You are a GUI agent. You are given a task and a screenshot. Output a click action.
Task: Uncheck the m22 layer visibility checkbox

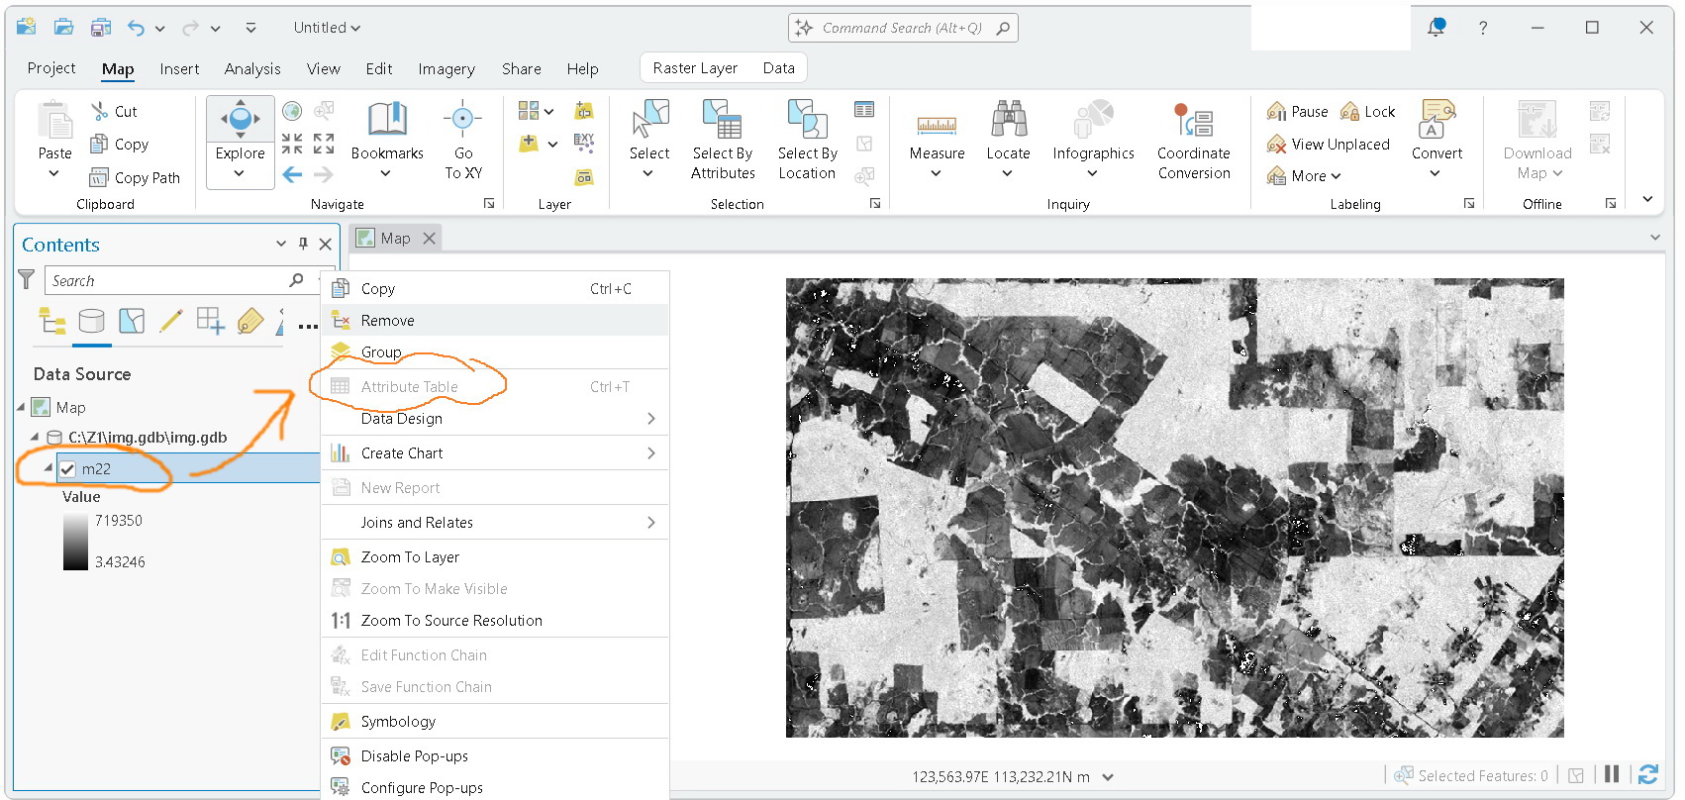pyautogui.click(x=67, y=469)
